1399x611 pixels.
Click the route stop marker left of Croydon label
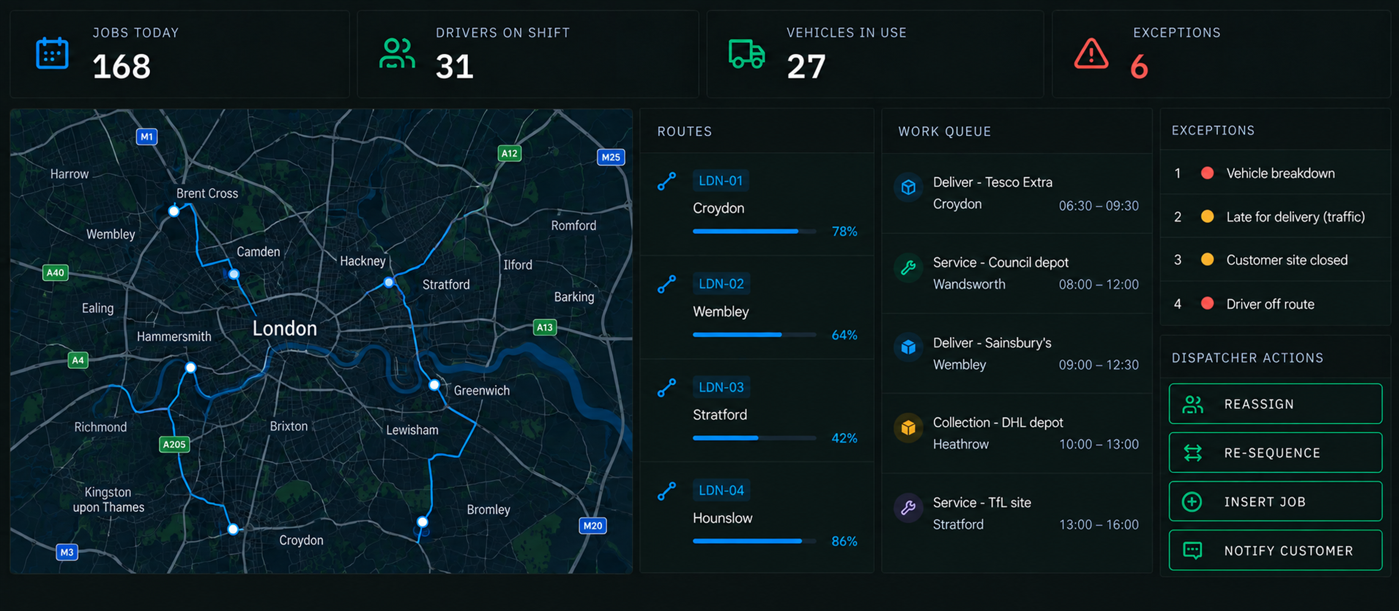click(x=233, y=529)
